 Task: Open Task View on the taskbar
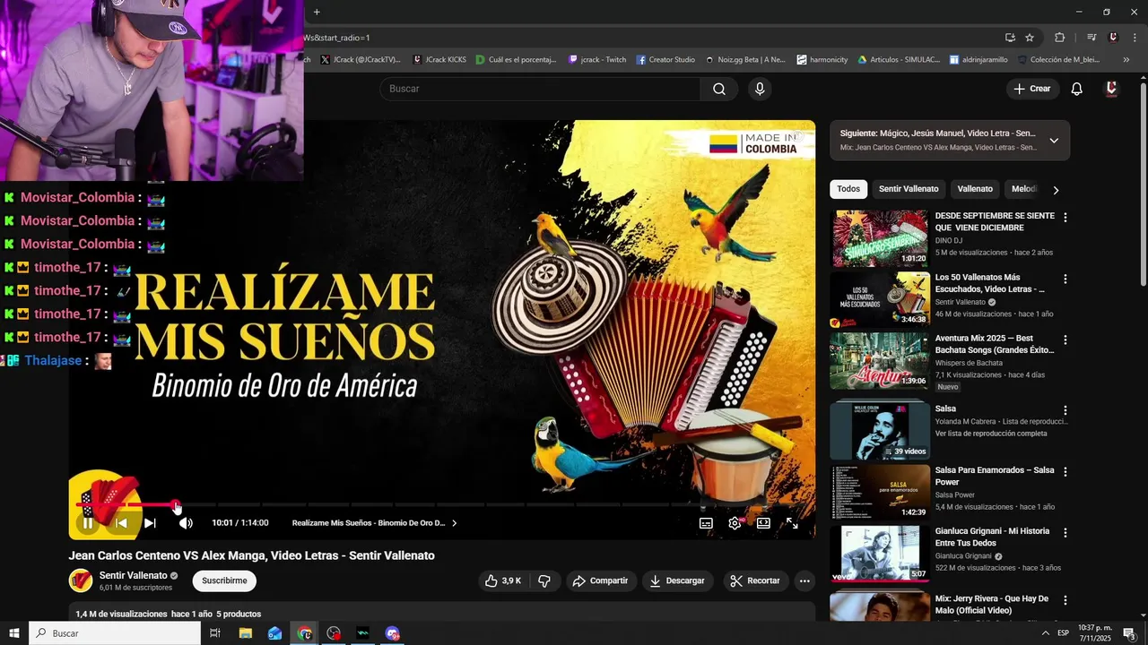click(x=215, y=633)
